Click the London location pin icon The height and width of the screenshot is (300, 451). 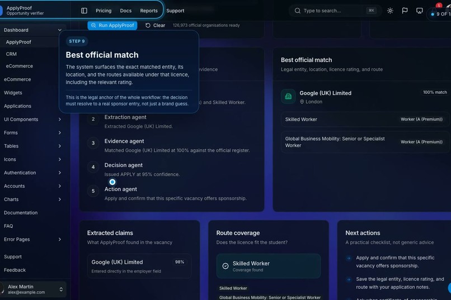coord(302,102)
